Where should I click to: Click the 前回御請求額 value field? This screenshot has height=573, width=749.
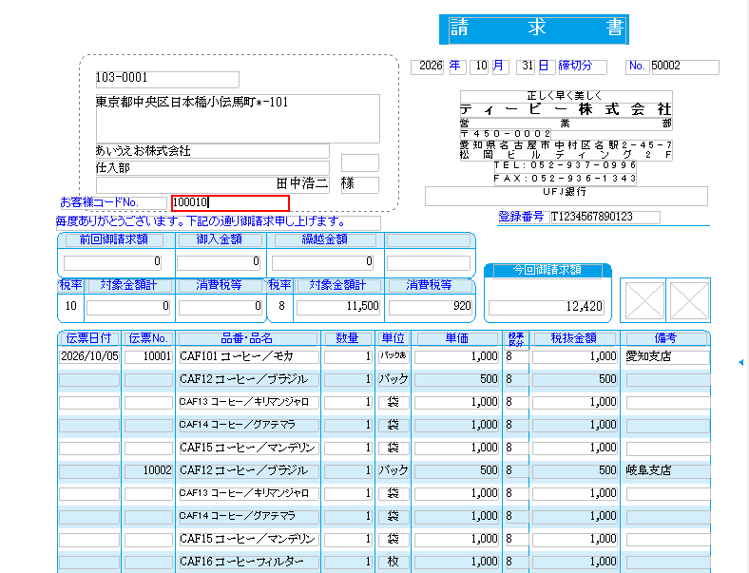[113, 262]
